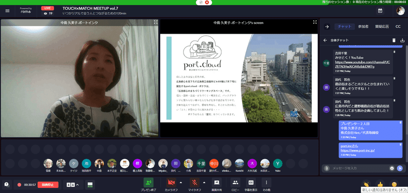Screen dimensions: 408x193
Task: Click 田代's 商店街まるごとホテル chat message
Action: [363, 86]
